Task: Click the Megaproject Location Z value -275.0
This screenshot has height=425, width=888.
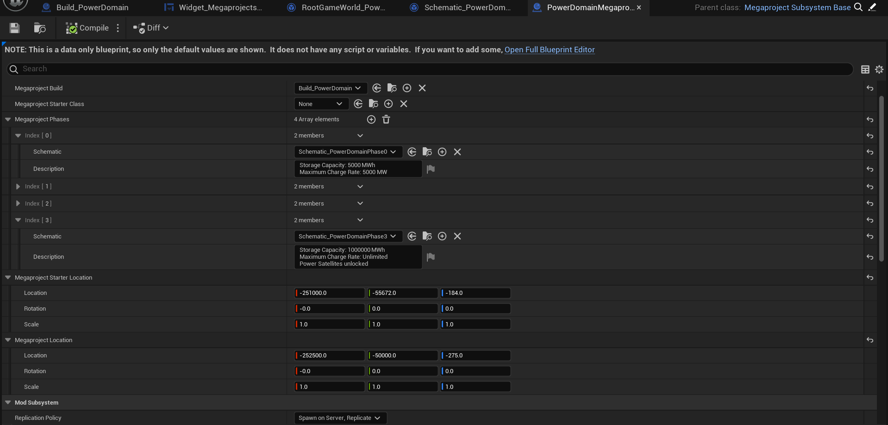Action: click(x=475, y=356)
